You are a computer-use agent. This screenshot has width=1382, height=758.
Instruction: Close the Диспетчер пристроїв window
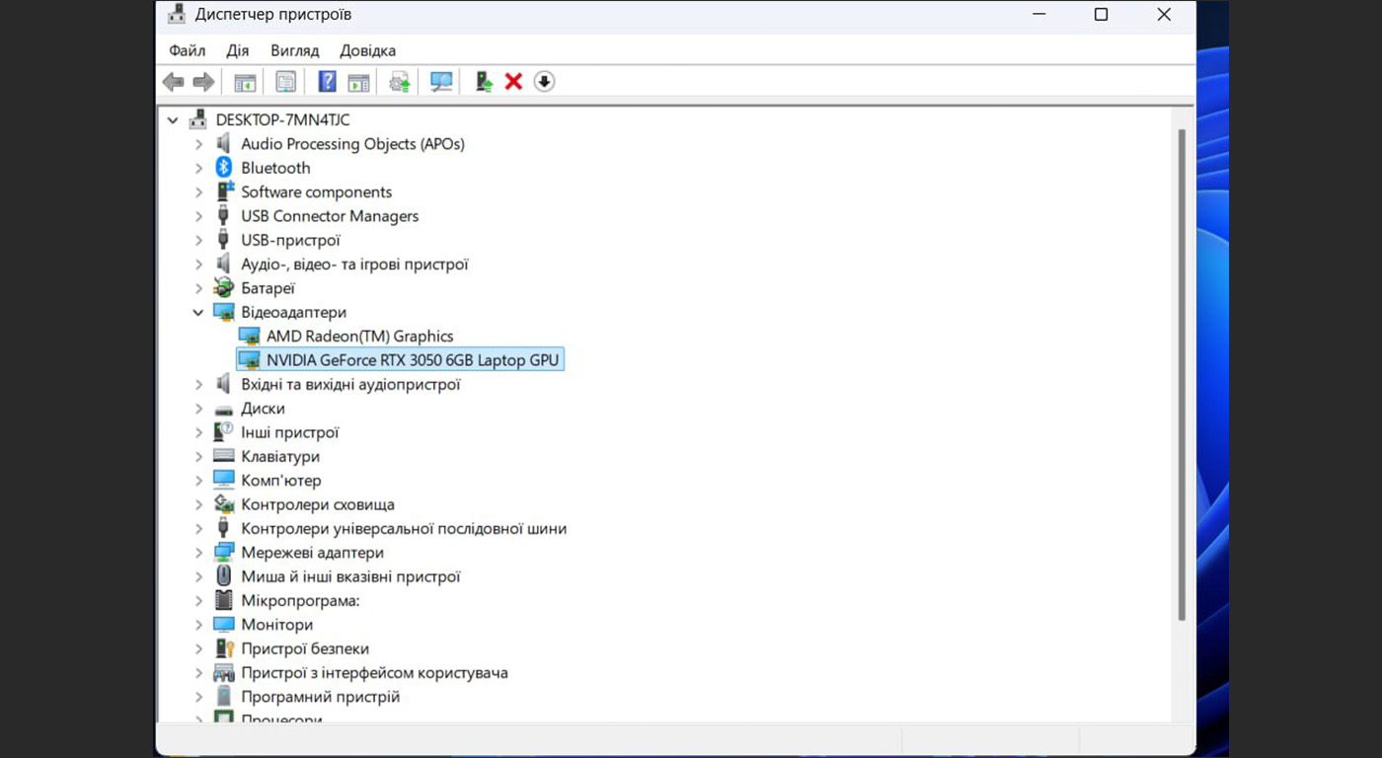pyautogui.click(x=1164, y=15)
